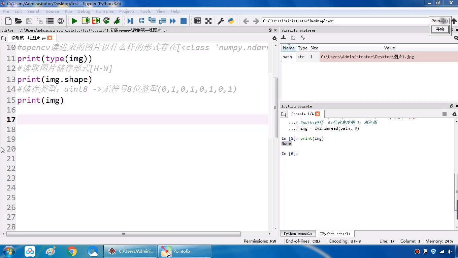458x258 pixels.
Task: Open a file using the folder icon
Action: tap(18, 21)
